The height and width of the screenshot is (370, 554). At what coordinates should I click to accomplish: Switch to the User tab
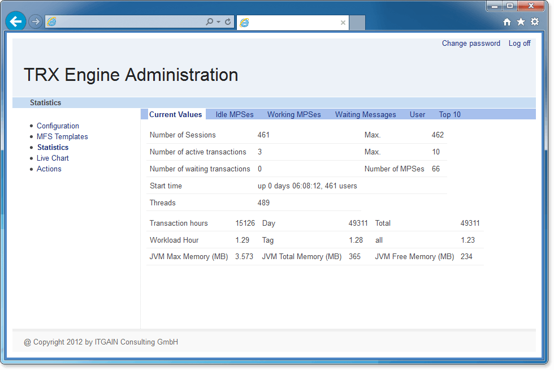pyautogui.click(x=417, y=114)
